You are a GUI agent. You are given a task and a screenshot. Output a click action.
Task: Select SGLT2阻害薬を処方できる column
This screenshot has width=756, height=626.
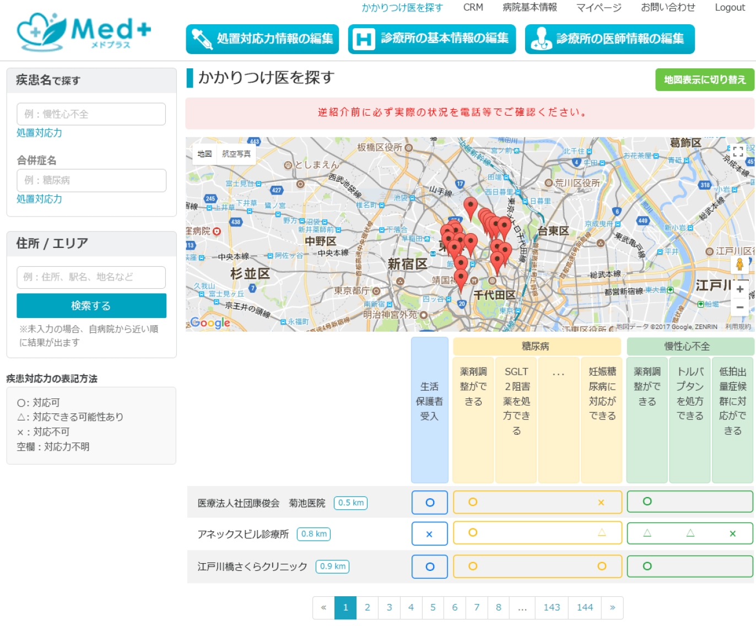point(516,420)
